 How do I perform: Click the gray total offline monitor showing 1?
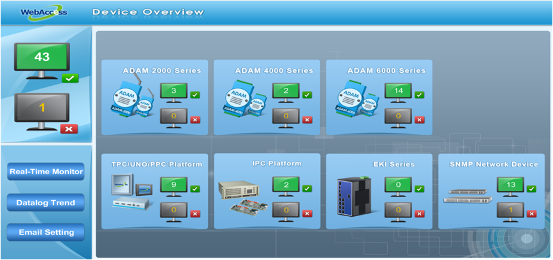click(x=41, y=112)
